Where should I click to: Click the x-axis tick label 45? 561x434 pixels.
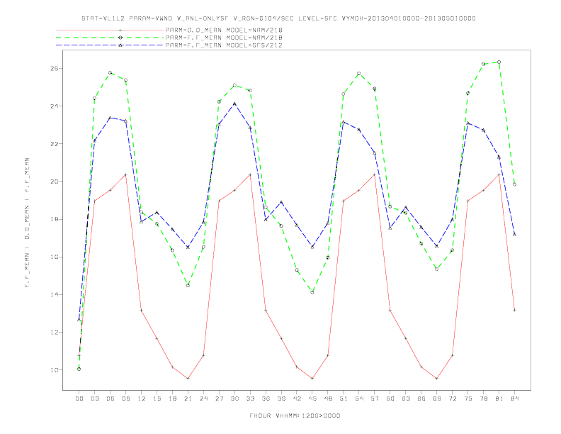[x=312, y=399]
